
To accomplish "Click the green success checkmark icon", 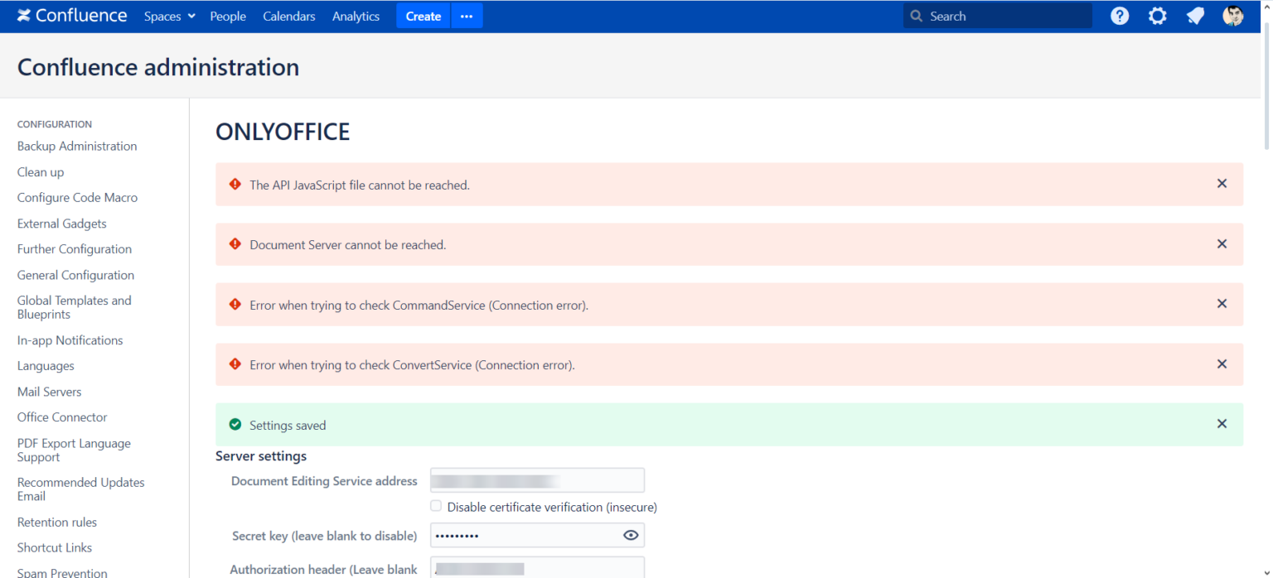I will [x=235, y=424].
